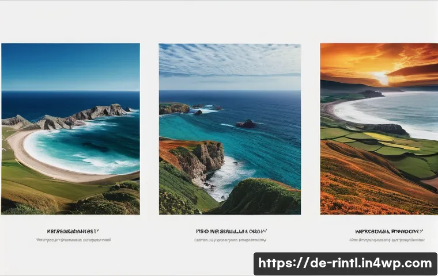Select the gray subtitle beneath the sandy beach photo

[x=73, y=240]
